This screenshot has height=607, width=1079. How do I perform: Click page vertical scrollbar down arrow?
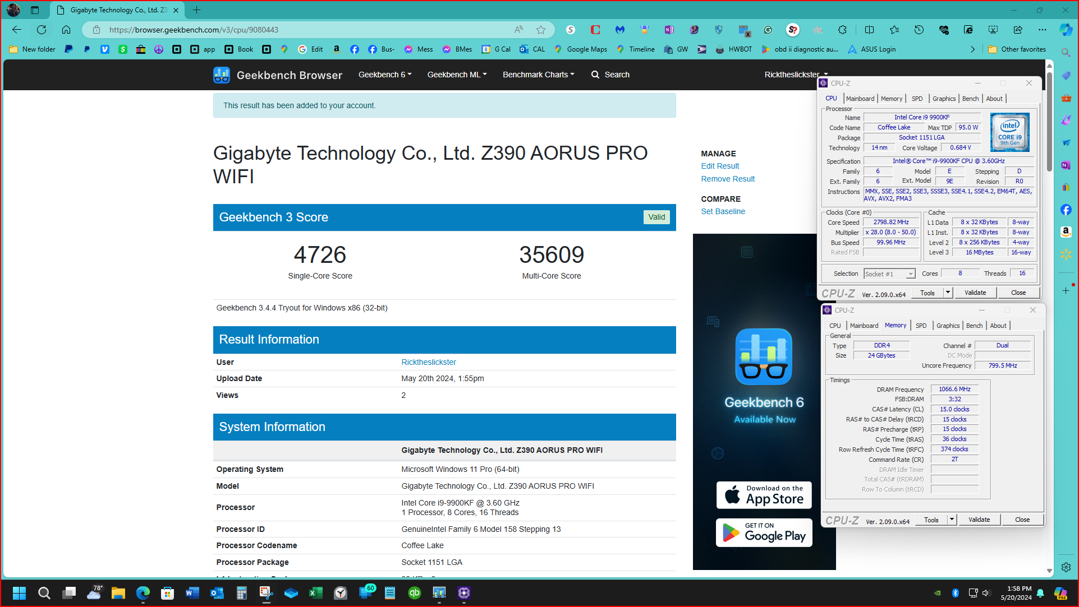click(1049, 571)
